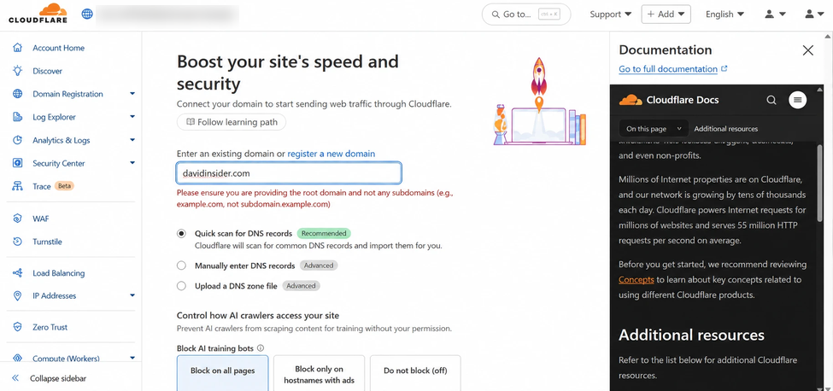Expand the Compute (Workers) arrow
This screenshot has height=391, width=833.
pos(132,358)
